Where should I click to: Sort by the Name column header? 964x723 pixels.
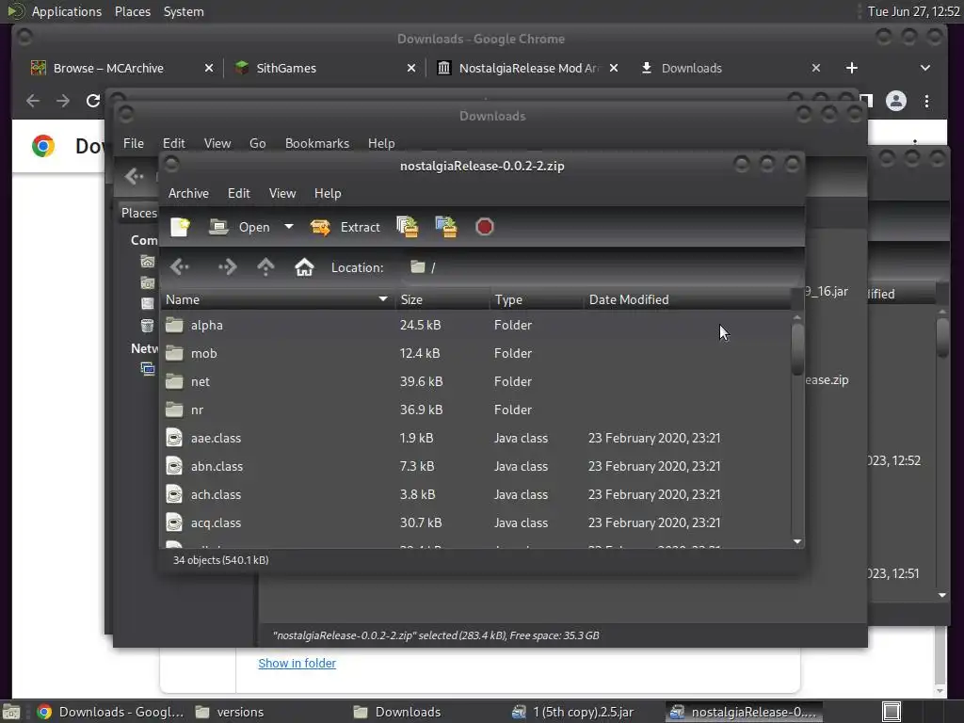pyautogui.click(x=278, y=299)
